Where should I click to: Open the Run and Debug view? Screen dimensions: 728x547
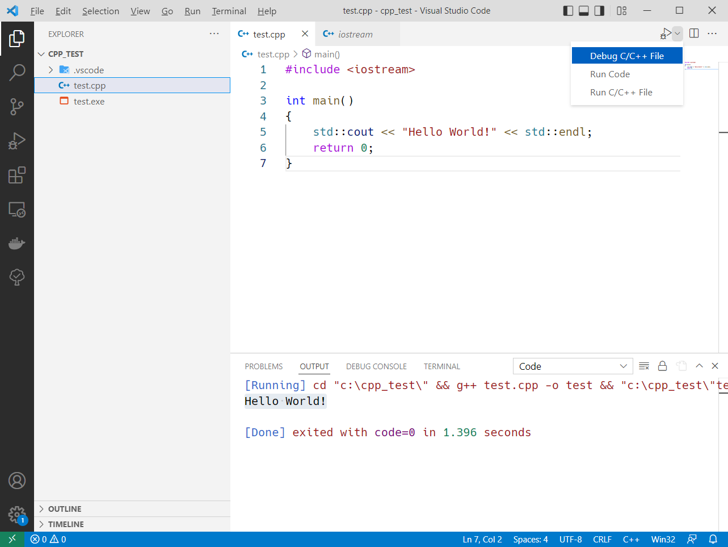[17, 141]
